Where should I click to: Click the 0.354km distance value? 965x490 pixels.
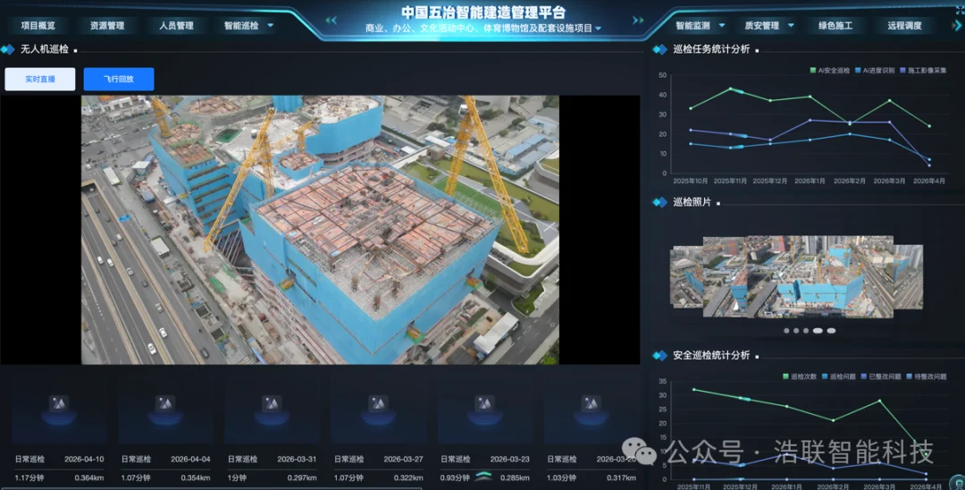pyautogui.click(x=196, y=477)
